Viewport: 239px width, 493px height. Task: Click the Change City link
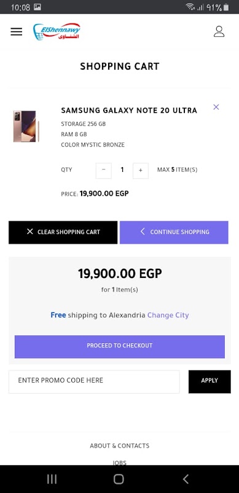tap(168, 315)
